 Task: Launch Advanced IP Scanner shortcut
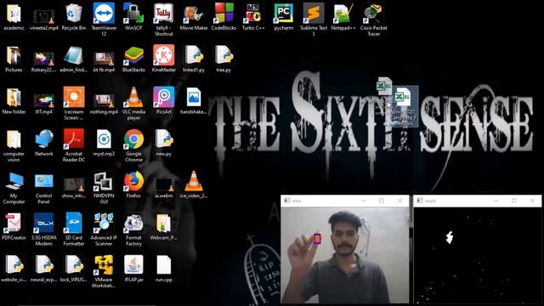tap(104, 229)
